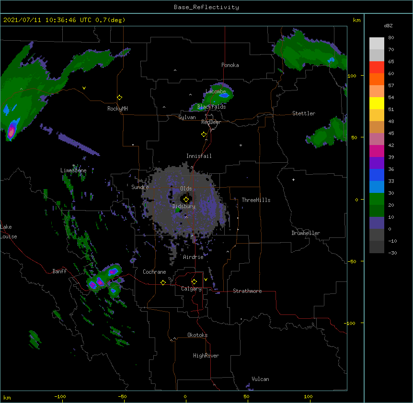This screenshot has height=403, width=413.
Task: Select the Drumheller label
Action: coord(306,233)
